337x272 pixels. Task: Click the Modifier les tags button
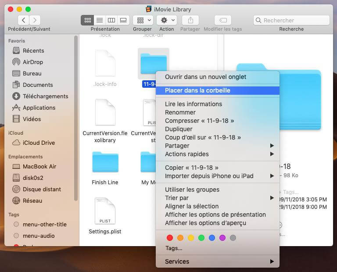tap(223, 20)
